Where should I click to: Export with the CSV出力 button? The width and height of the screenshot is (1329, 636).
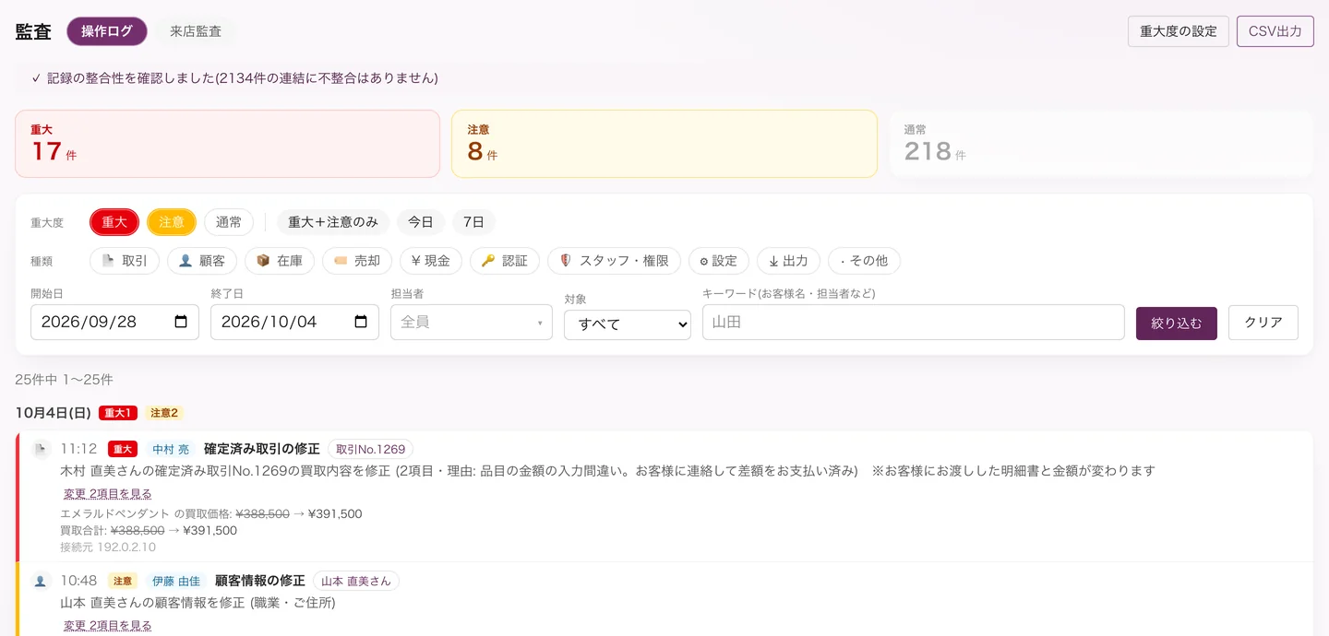click(1275, 31)
